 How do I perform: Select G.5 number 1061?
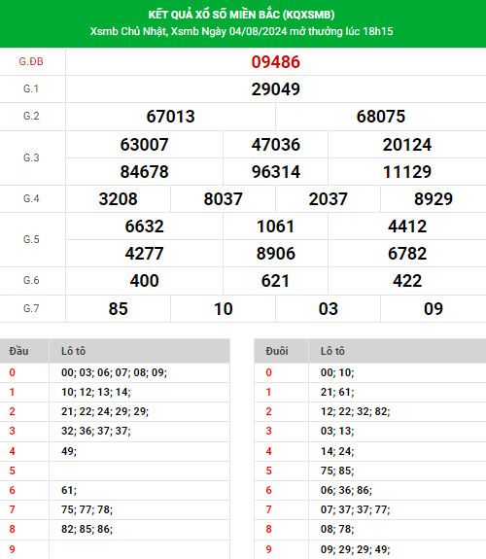275,227
